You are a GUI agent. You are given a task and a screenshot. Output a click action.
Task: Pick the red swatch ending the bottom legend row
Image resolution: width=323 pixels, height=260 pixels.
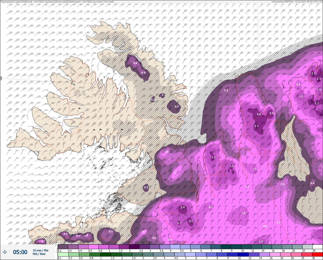coord(317,254)
